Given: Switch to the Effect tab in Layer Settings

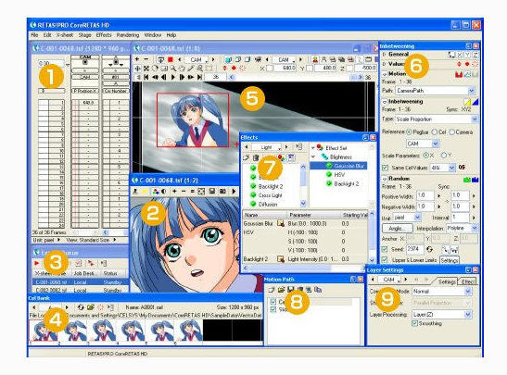Looking at the screenshot, I should [x=468, y=281].
